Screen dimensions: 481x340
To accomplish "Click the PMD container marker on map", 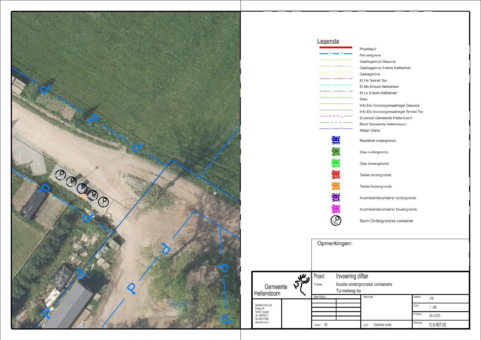I will click(x=103, y=202).
